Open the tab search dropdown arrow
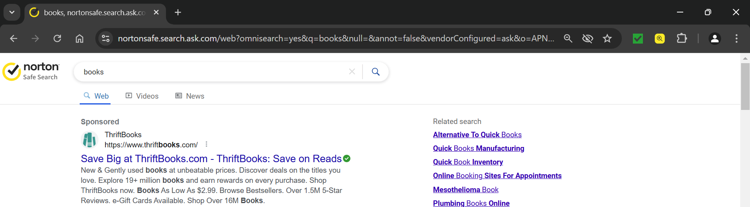750x207 pixels. click(x=12, y=12)
